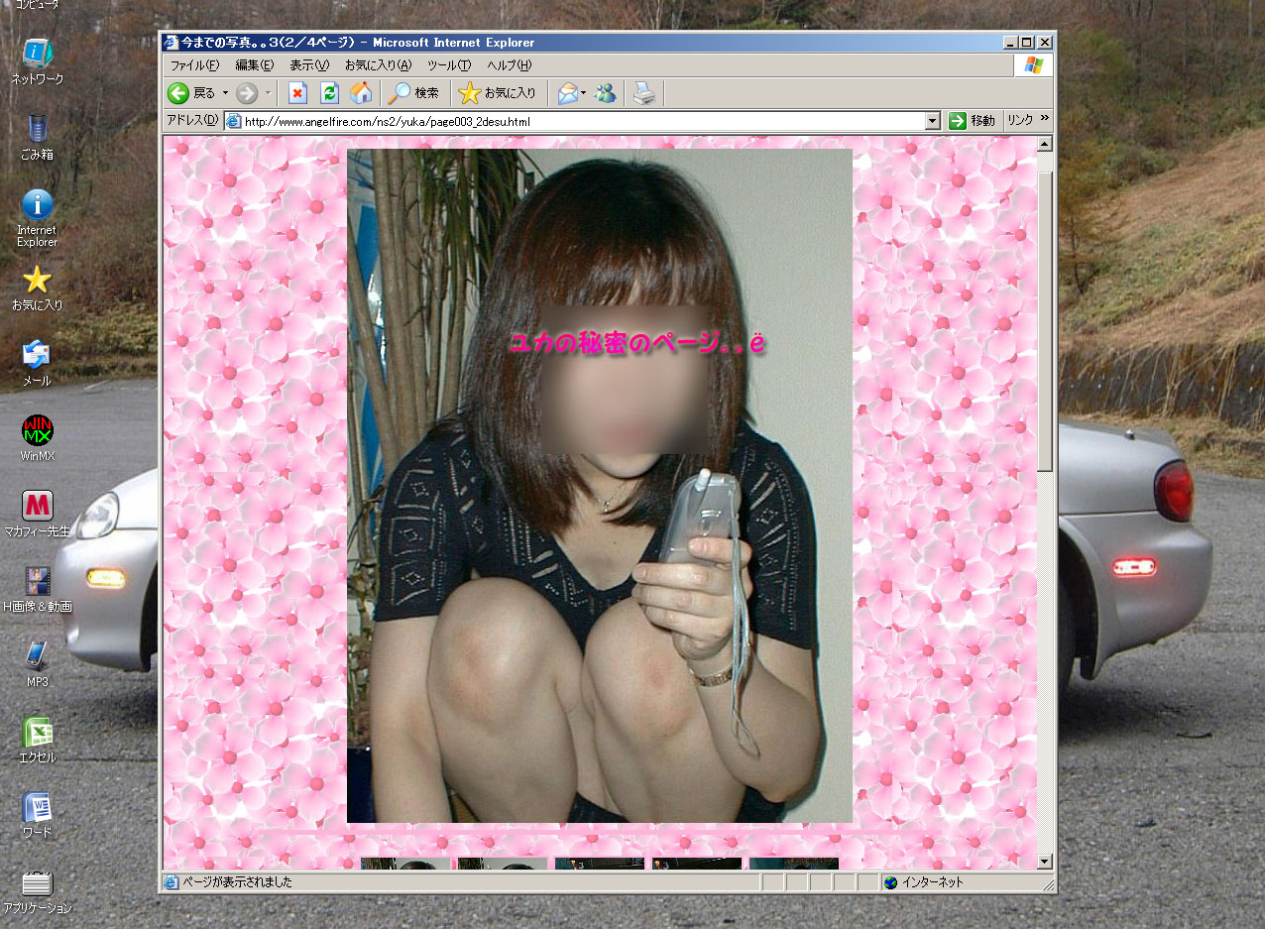Open the Mail button dropdown arrow

(584, 93)
